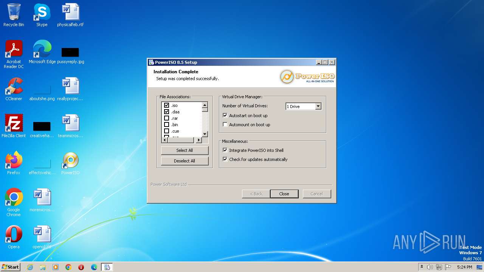Switch to the PowerISO Setup taskbar item

pos(107,267)
